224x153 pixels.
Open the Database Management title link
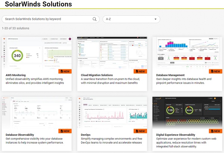click(x=170, y=75)
